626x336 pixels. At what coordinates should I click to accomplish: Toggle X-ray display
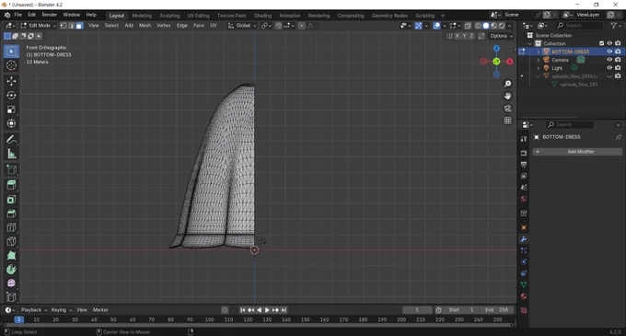click(468, 26)
